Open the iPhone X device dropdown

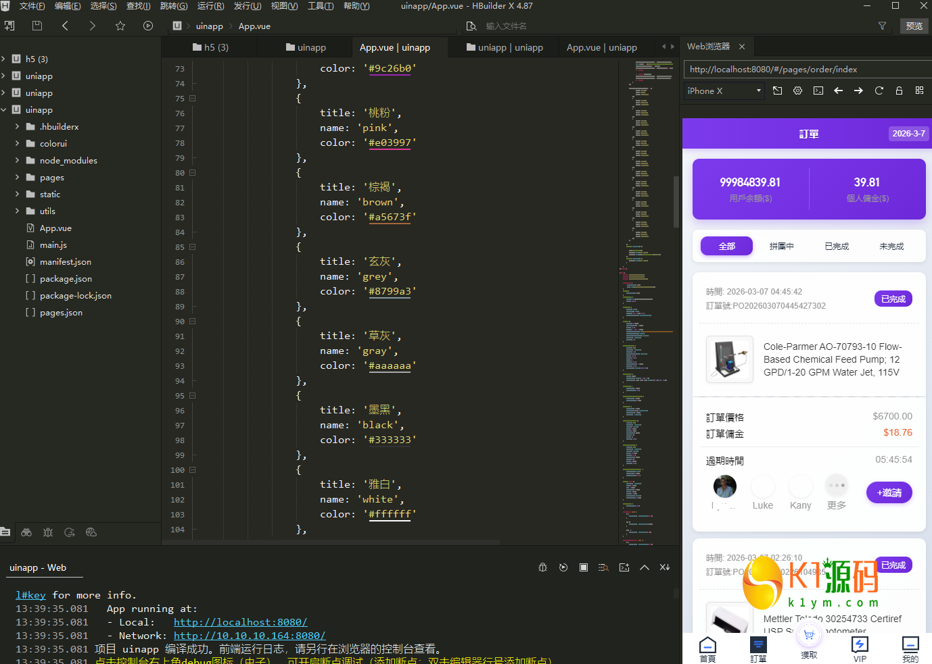click(723, 91)
